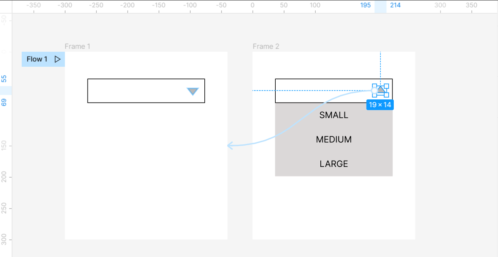Choose the LARGE option in the list

334,164
